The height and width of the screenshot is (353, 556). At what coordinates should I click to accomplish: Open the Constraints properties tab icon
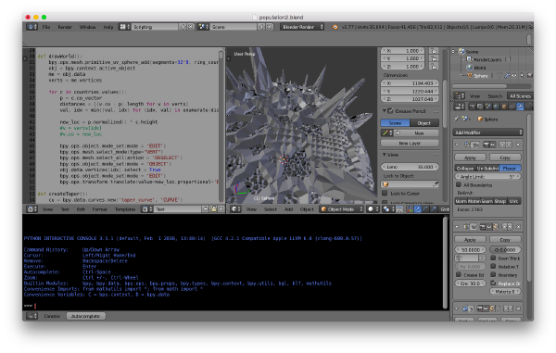(x=512, y=107)
